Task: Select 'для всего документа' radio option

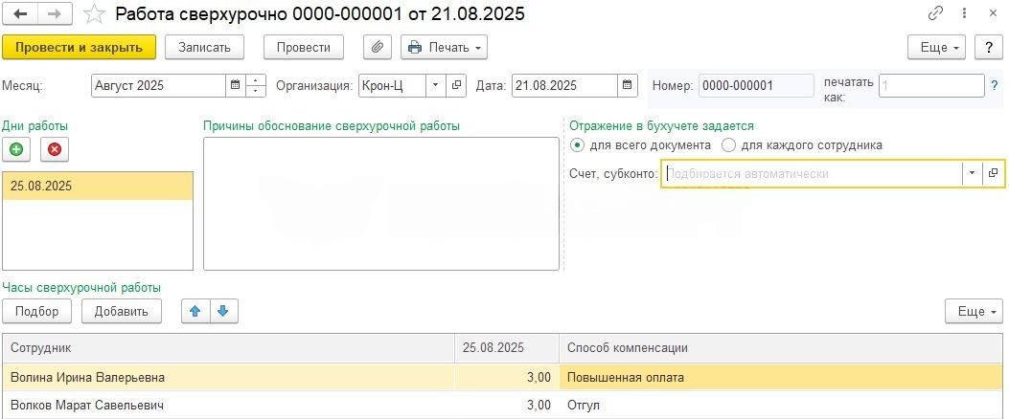Action: click(x=577, y=145)
